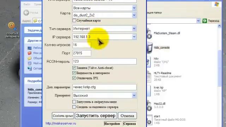Viewport: 226px width, 127px height.
Task: Click the folder icon in the address bar
Action: point(35,21)
